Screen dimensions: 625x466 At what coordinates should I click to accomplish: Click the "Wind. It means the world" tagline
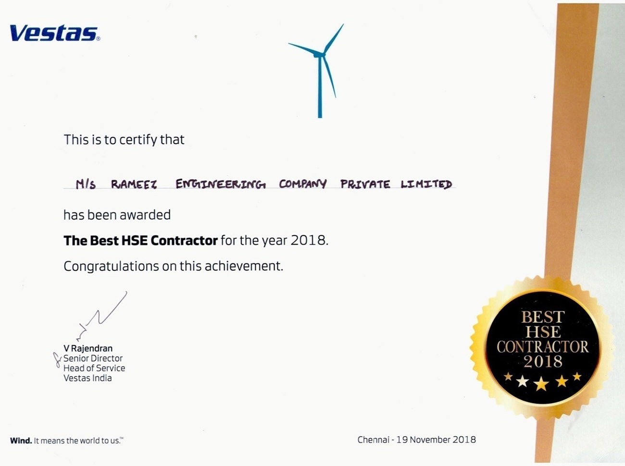tap(66, 441)
